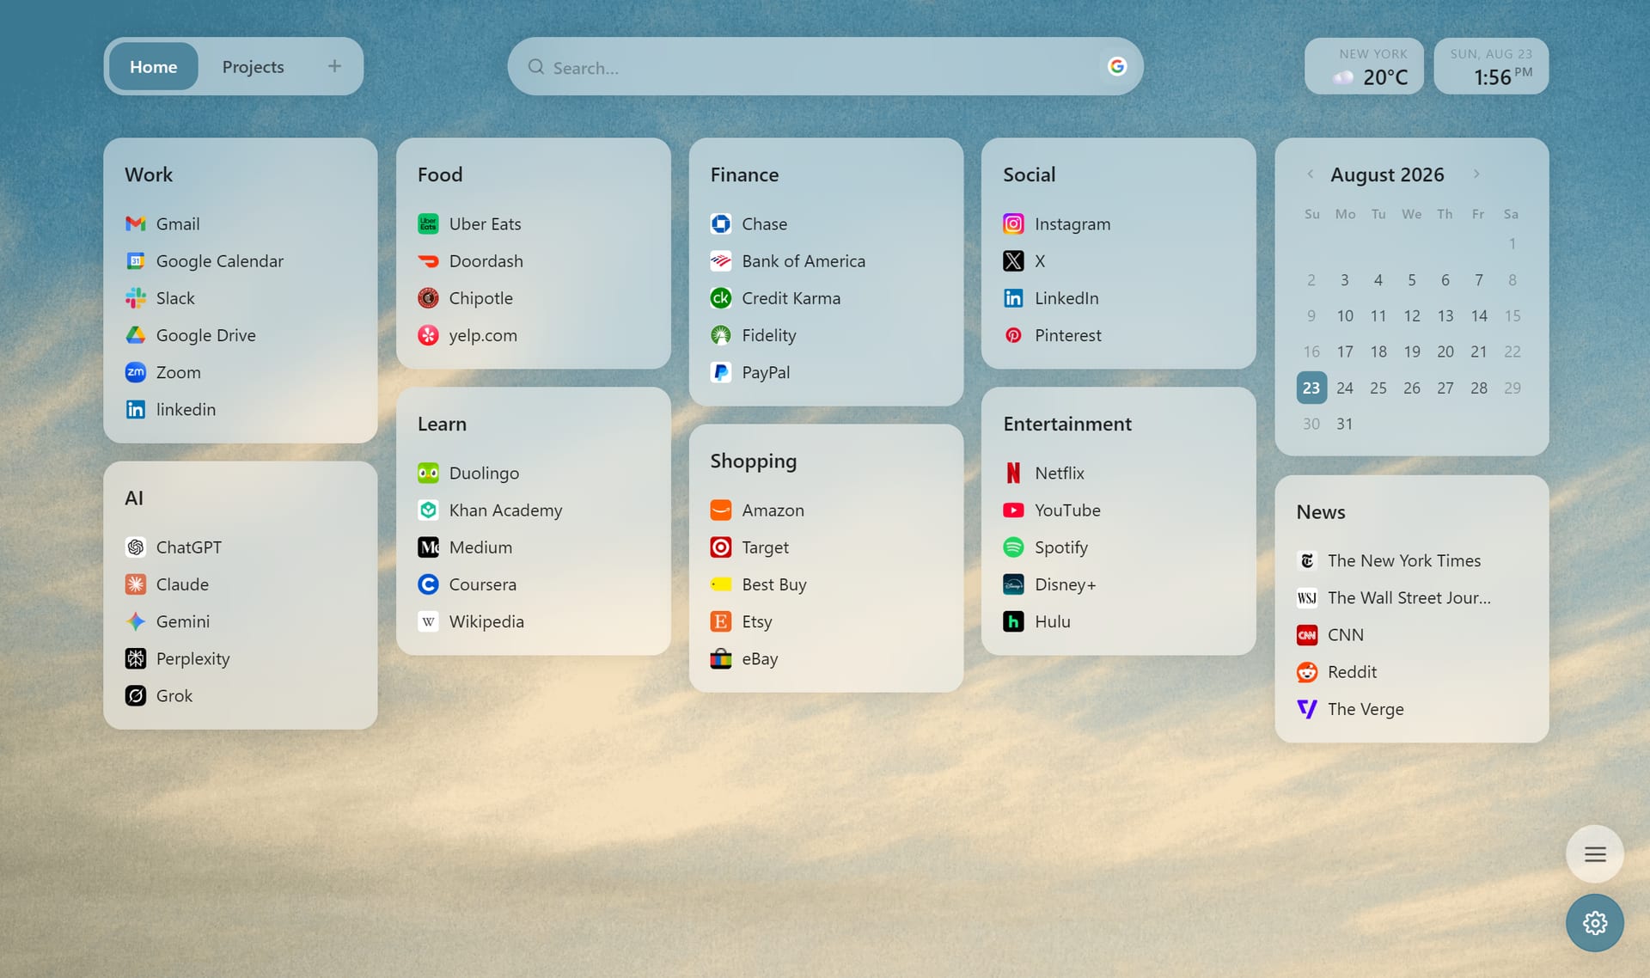Open the YouTube link
This screenshot has width=1650, height=978.
tap(1052, 510)
